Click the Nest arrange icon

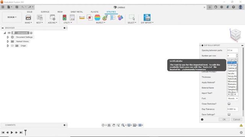(39, 18)
